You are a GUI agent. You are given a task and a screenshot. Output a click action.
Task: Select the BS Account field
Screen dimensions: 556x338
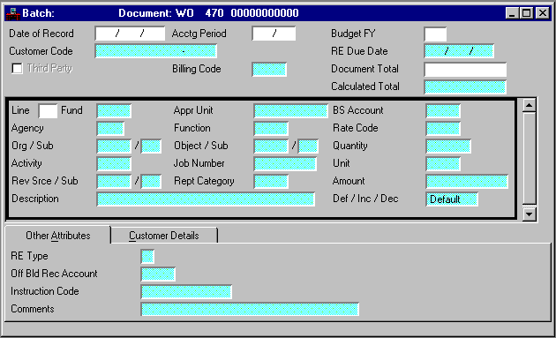[x=443, y=111]
